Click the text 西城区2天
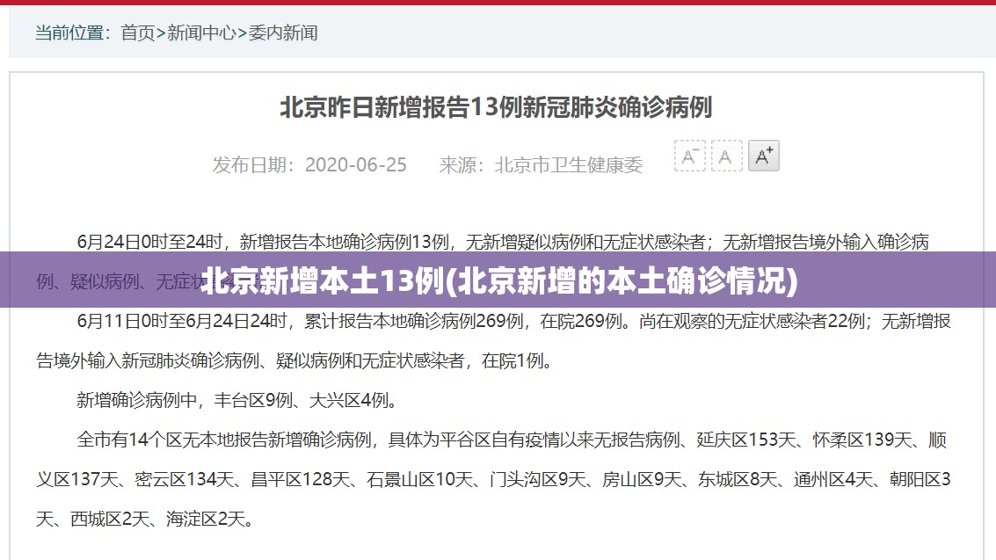 pyautogui.click(x=110, y=519)
